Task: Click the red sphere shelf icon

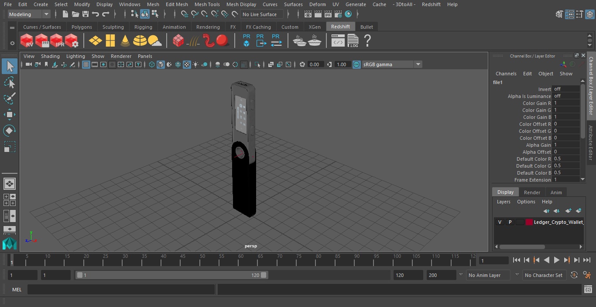Action: [x=223, y=41]
